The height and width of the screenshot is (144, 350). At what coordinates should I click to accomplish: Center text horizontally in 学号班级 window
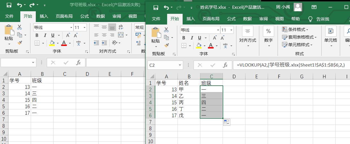pos(104,35)
